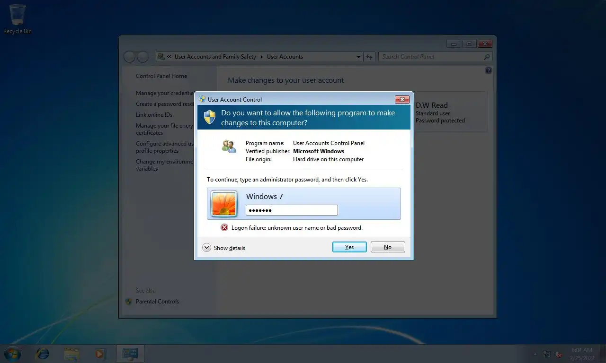Click User Accounts breadcrumb segment

coord(285,57)
